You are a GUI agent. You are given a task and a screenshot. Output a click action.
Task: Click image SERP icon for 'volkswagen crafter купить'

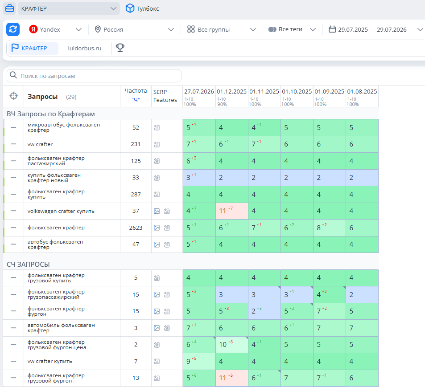coord(157,212)
